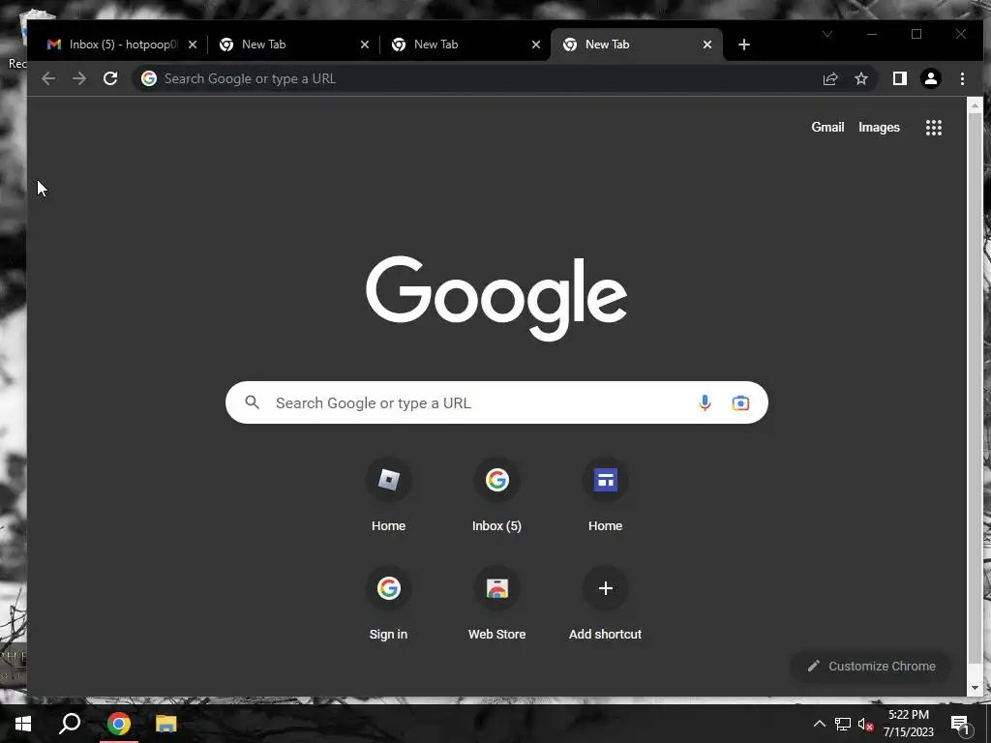Viewport: 991px width, 743px height.
Task: Close the first New Tab
Action: pyautogui.click(x=365, y=45)
